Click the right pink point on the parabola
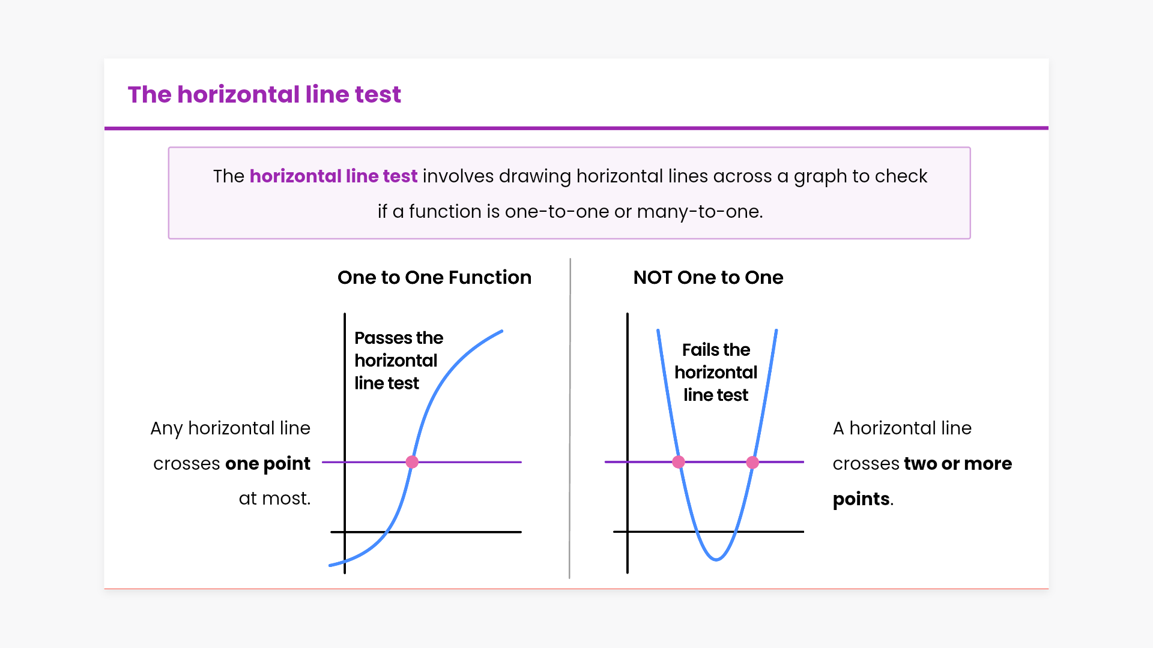Viewport: 1153px width, 648px height. pyautogui.click(x=752, y=462)
